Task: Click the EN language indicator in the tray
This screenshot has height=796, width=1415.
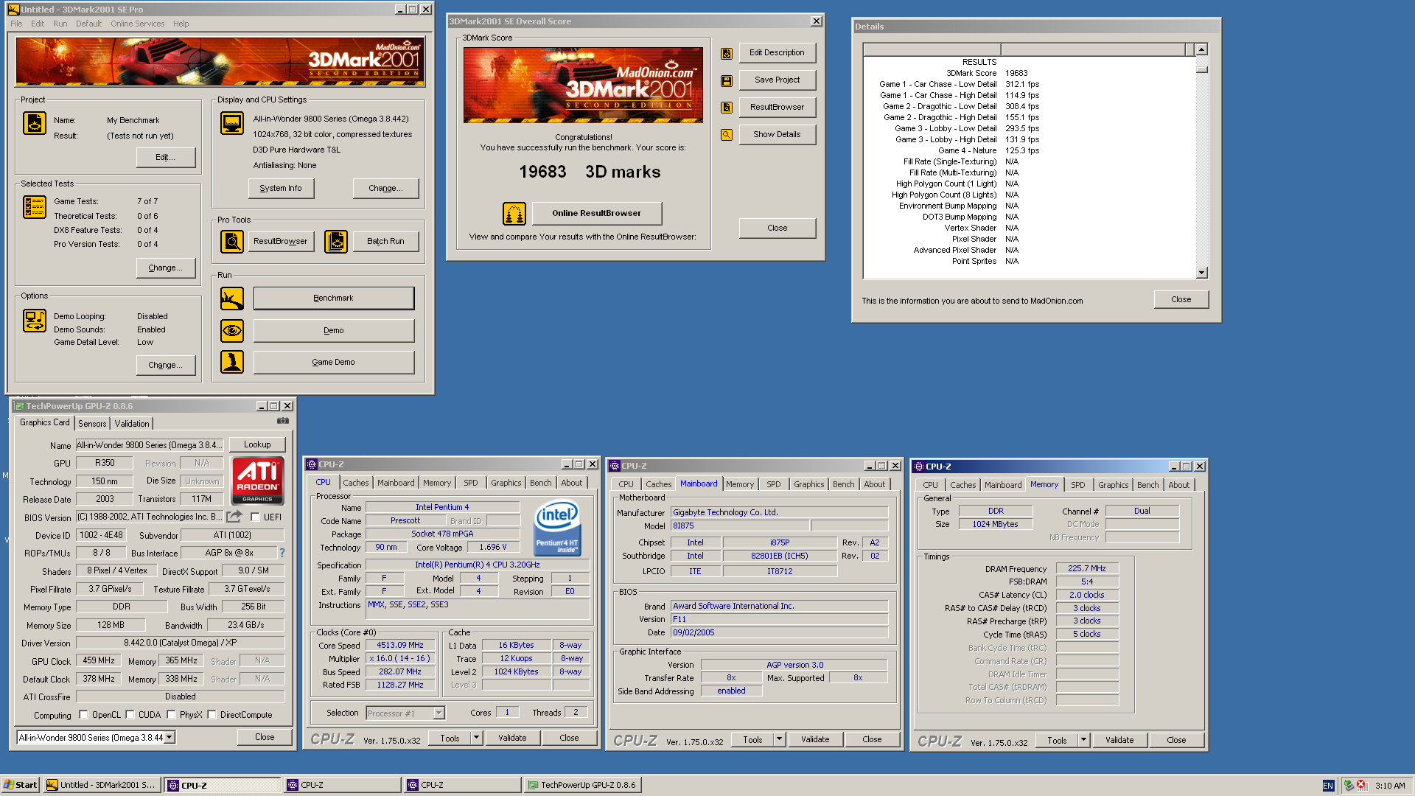Action: point(1328,786)
